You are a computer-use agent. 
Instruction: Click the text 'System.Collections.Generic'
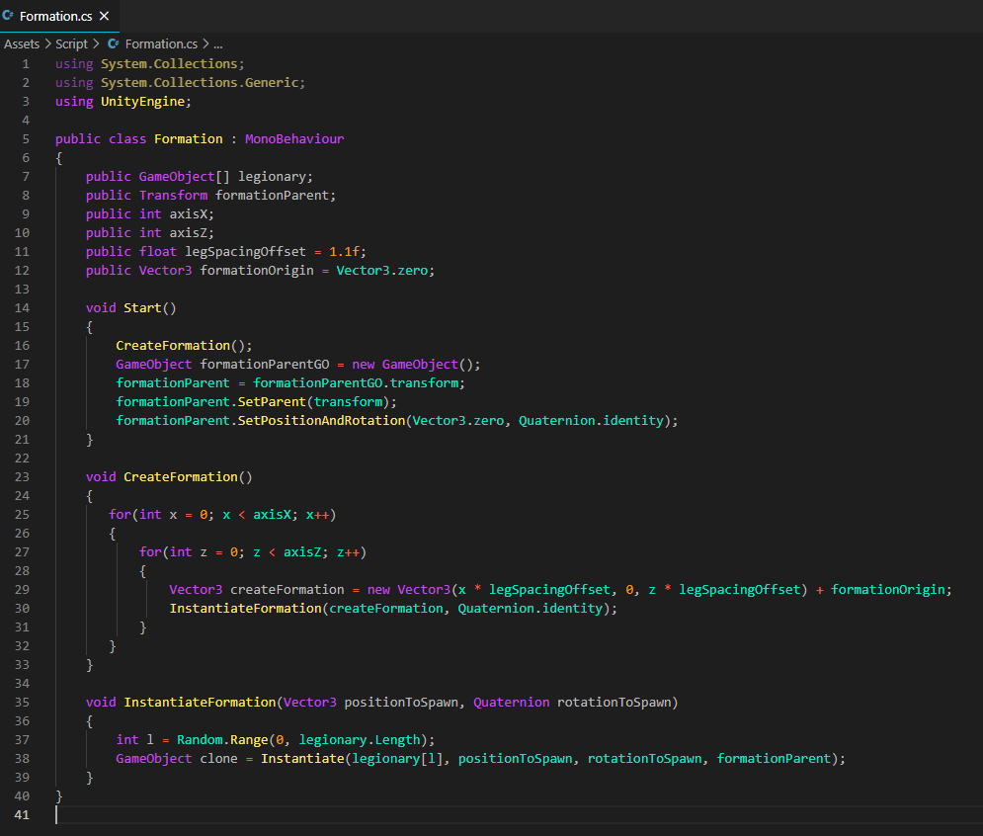pyautogui.click(x=200, y=83)
